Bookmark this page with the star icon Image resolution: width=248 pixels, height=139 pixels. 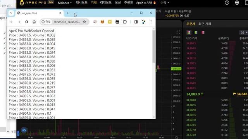point(84,22)
